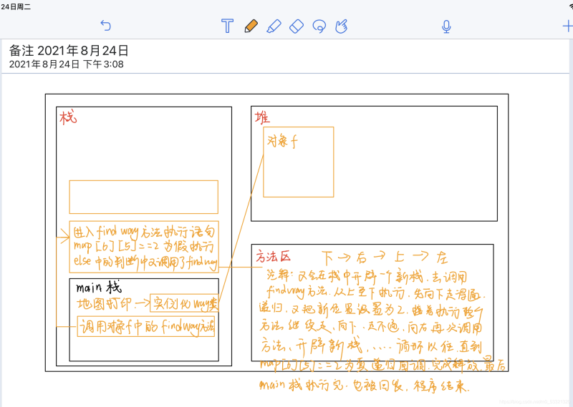Tap the timestamp 2021年8月24日 下午3:08

click(x=66, y=64)
